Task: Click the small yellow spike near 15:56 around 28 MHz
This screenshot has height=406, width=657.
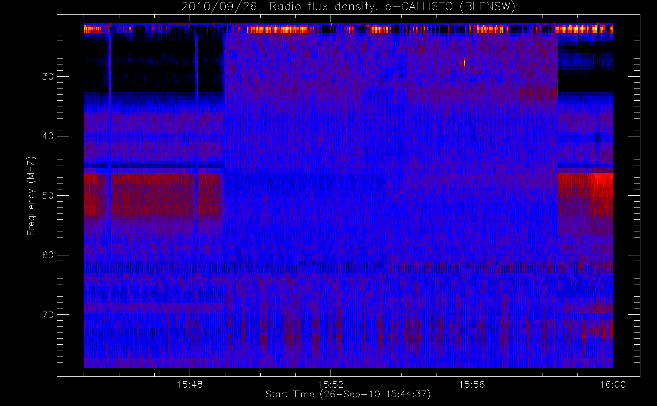Action: (464, 63)
